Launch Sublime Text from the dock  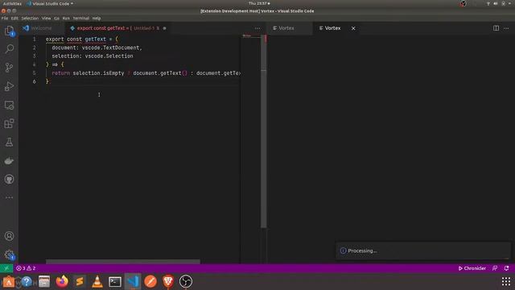[x=80, y=281]
